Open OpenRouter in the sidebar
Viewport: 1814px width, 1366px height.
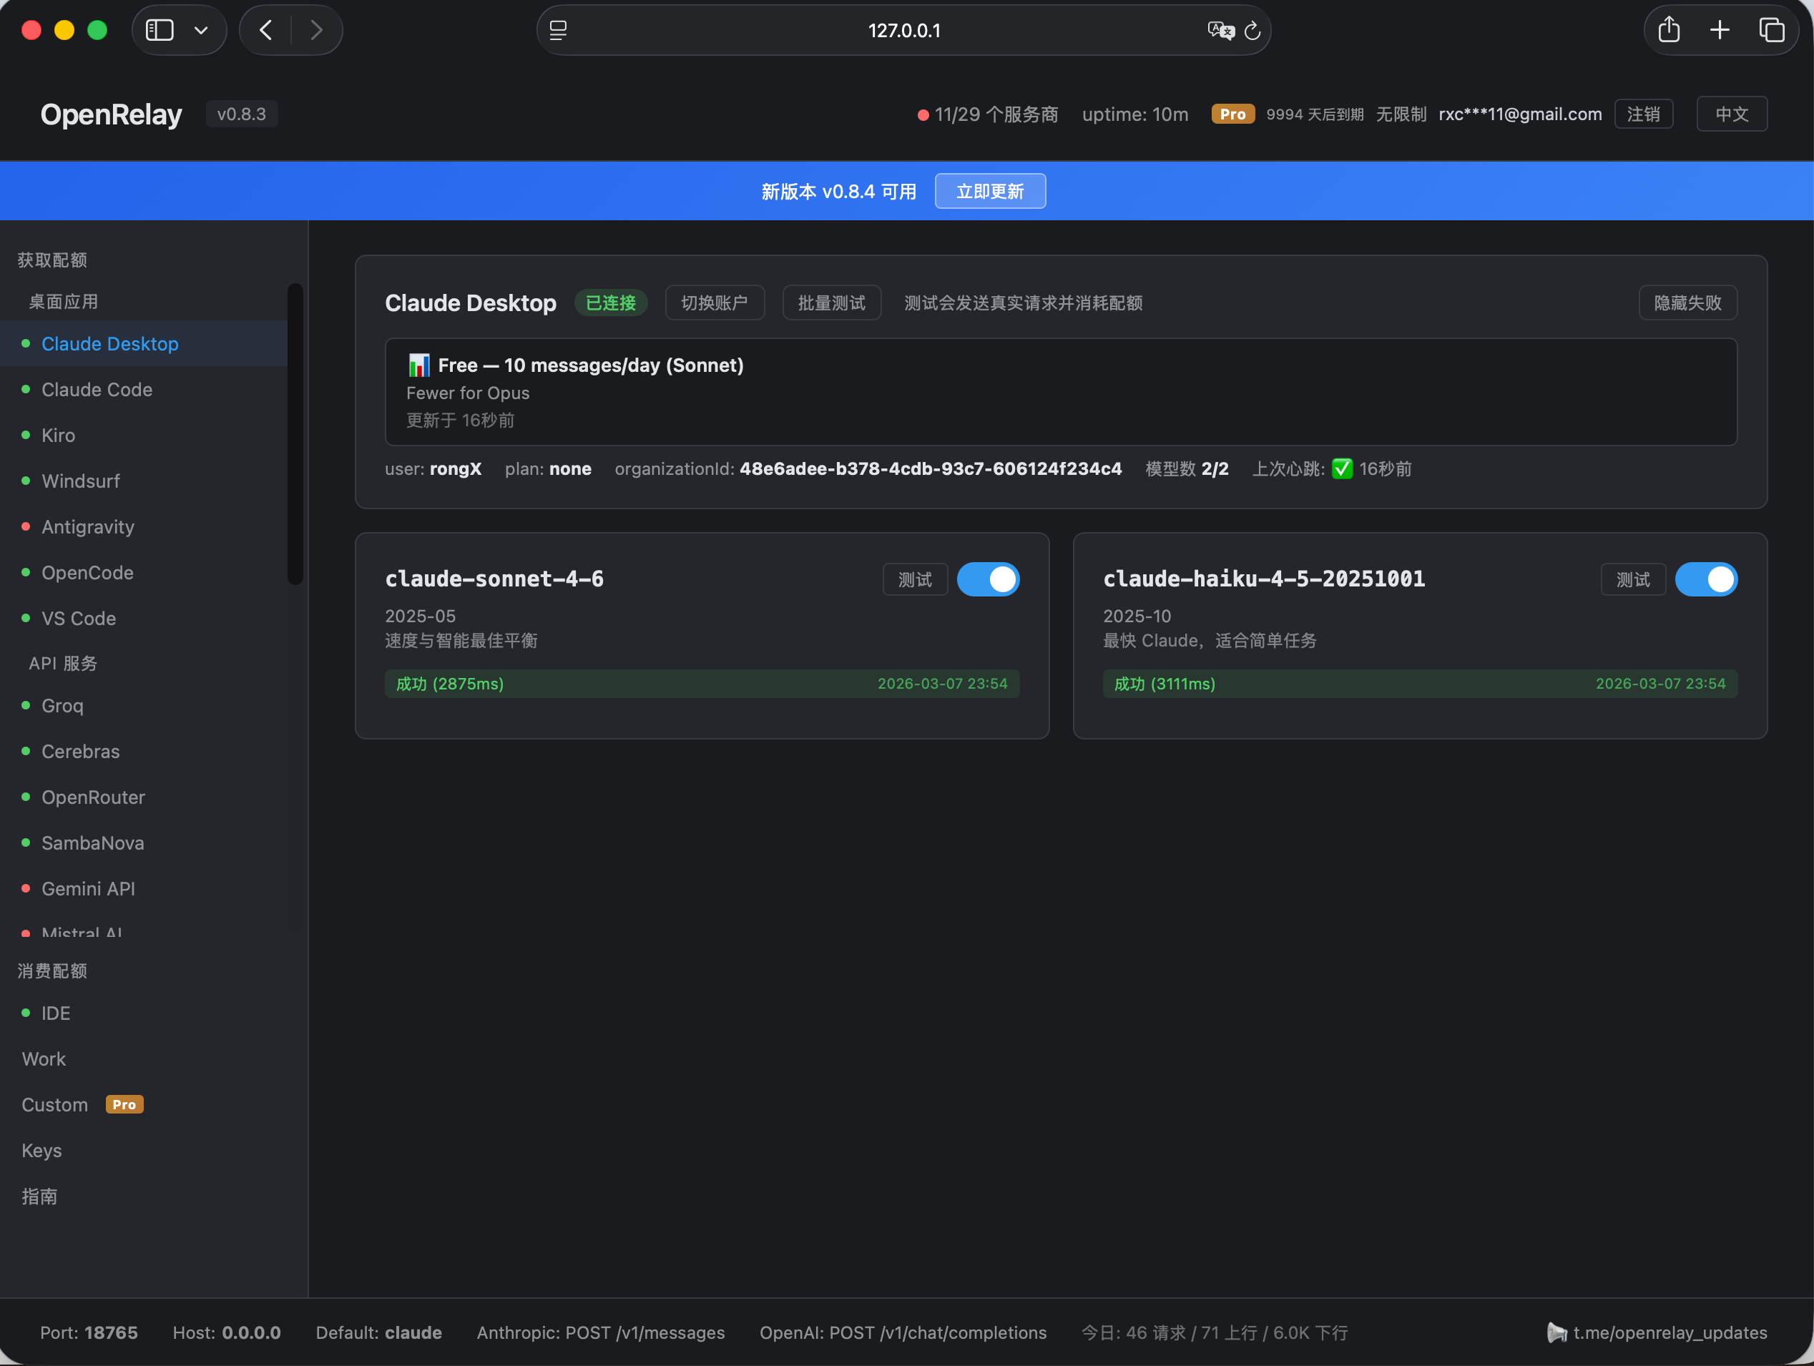[144, 798]
